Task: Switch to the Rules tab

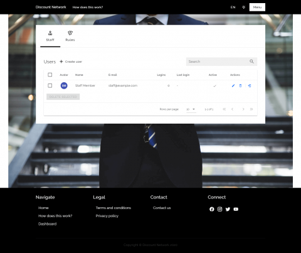Action: [x=70, y=36]
